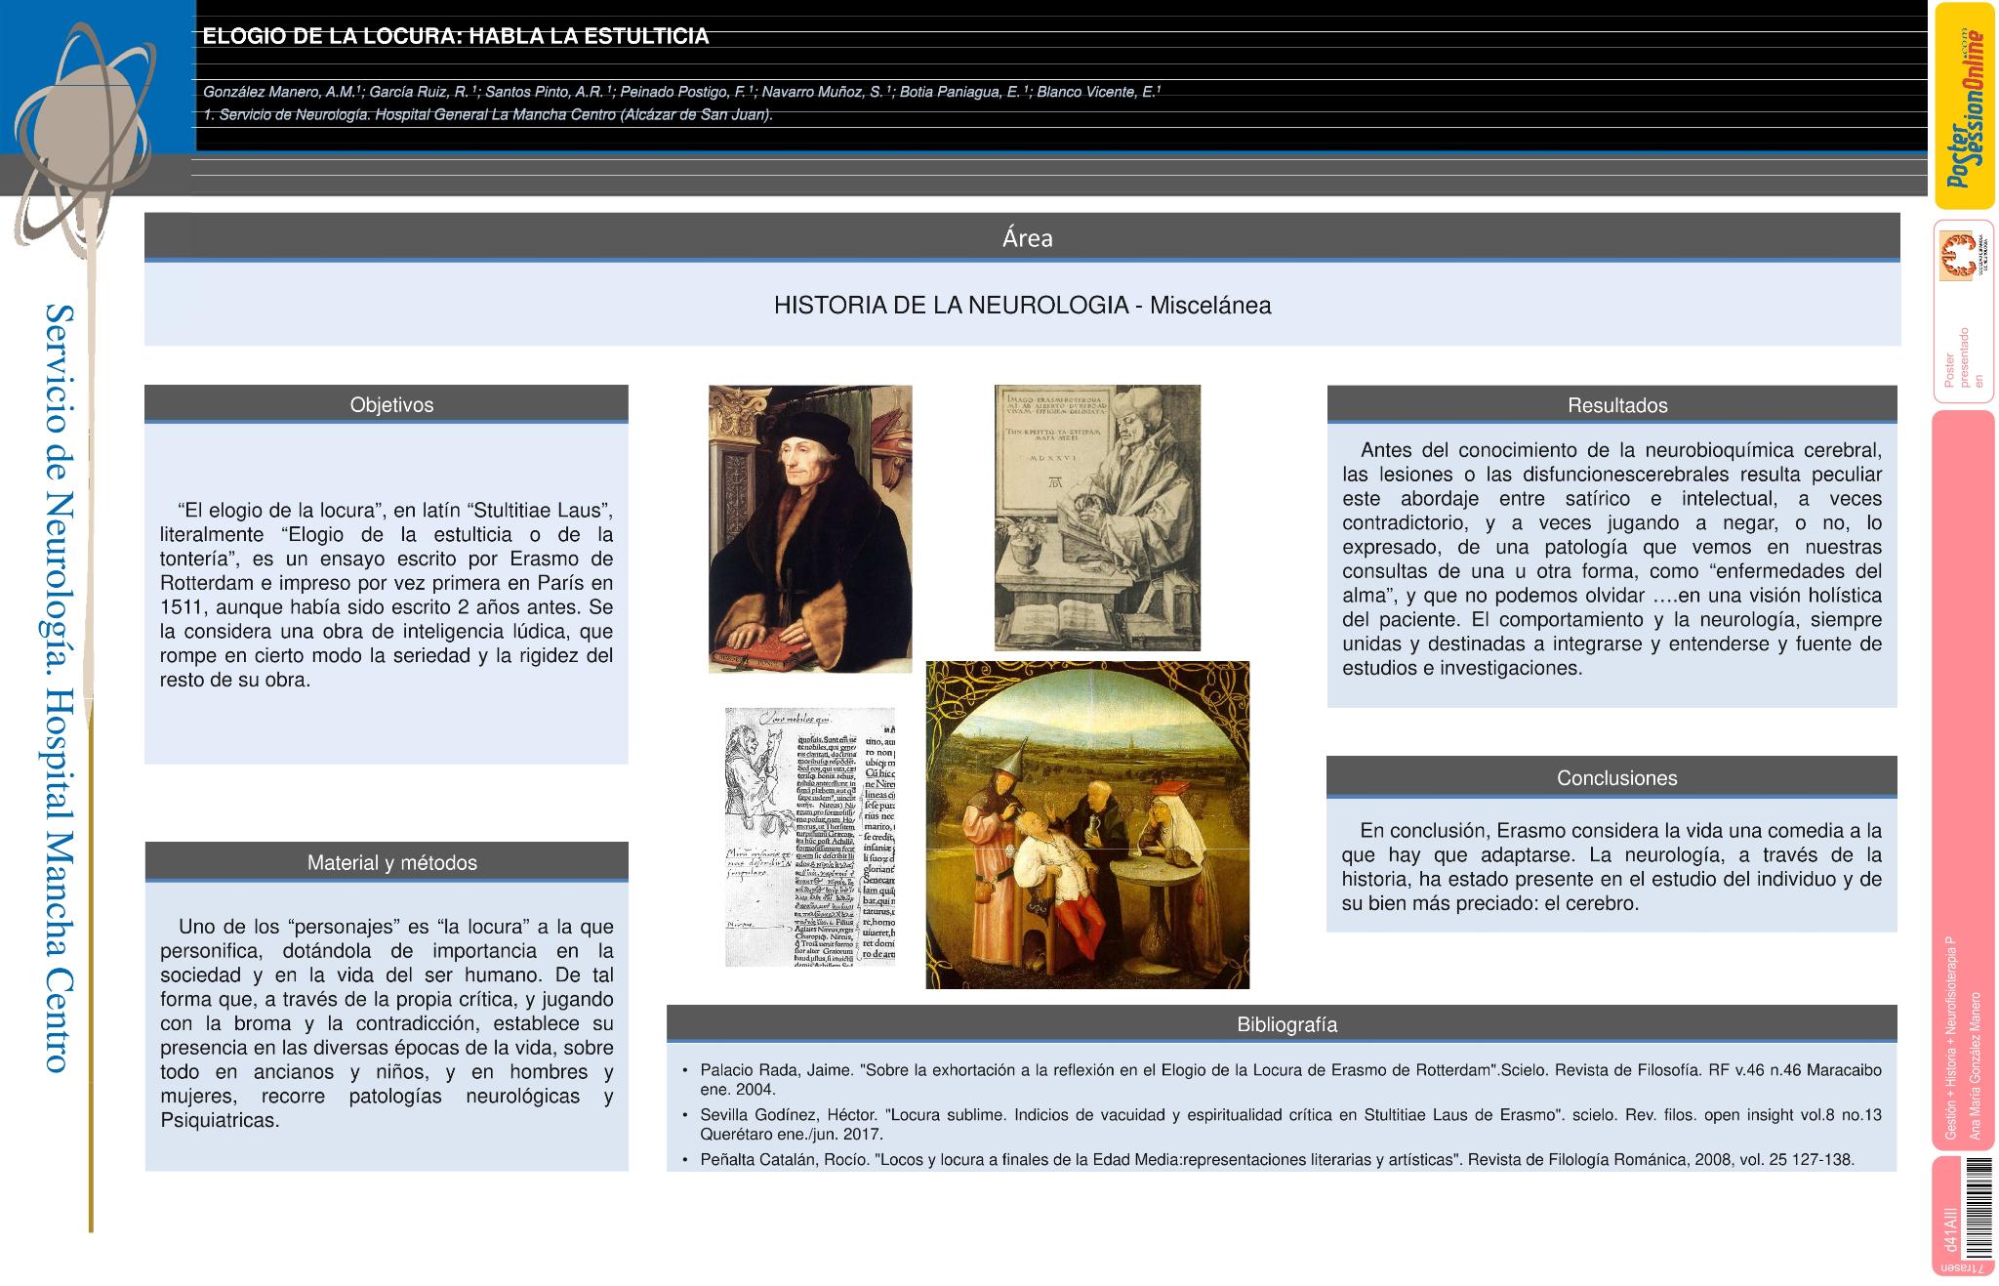Select the 'Material y métodos' header

click(x=387, y=862)
